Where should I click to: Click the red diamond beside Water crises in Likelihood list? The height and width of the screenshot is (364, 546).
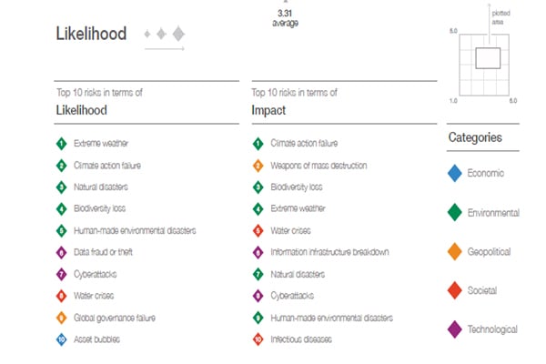[61, 296]
